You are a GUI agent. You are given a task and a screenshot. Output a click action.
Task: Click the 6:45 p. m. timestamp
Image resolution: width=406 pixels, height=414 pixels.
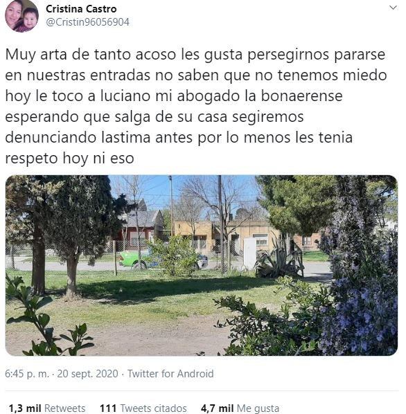coord(27,374)
